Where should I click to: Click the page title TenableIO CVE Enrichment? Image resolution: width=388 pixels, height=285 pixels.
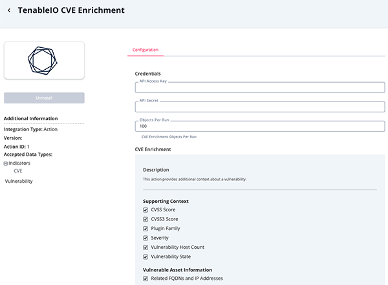click(71, 10)
